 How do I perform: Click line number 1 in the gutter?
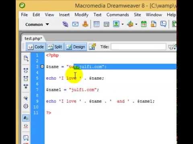(x=37, y=55)
